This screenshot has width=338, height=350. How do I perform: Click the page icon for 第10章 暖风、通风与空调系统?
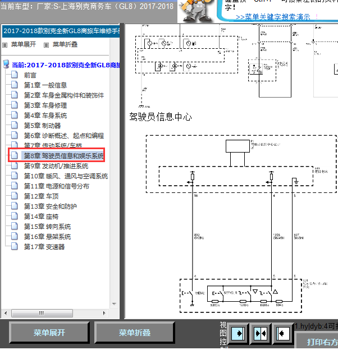pos(15,176)
